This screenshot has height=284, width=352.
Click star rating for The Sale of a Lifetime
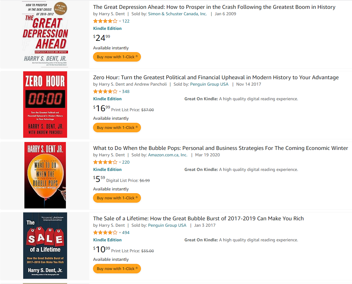[x=105, y=233]
